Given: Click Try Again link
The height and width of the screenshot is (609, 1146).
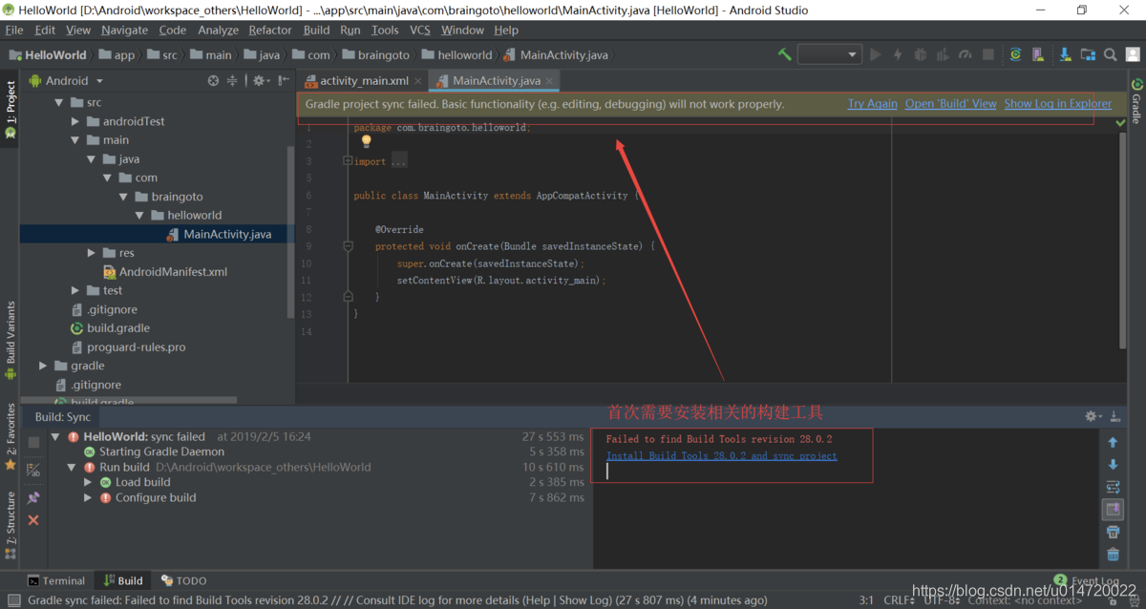Looking at the screenshot, I should tap(873, 104).
